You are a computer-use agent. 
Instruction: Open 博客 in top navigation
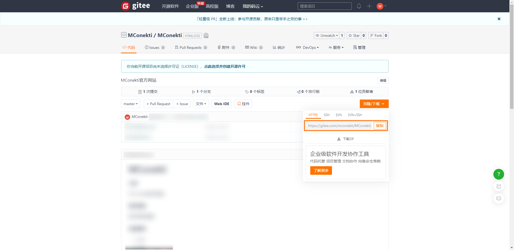[x=230, y=6]
